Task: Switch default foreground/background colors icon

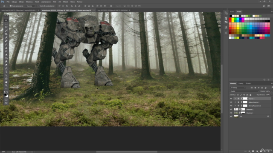Action: (x=5, y=92)
